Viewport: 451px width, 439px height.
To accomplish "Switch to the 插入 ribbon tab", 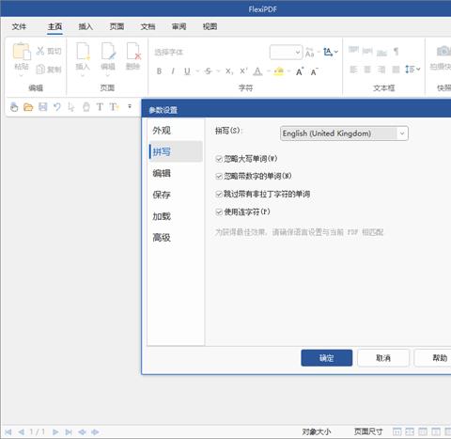I will (x=86, y=26).
